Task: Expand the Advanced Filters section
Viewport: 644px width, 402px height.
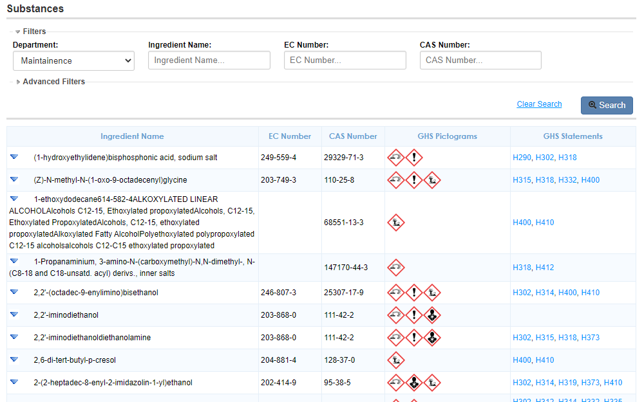Action: 18,82
